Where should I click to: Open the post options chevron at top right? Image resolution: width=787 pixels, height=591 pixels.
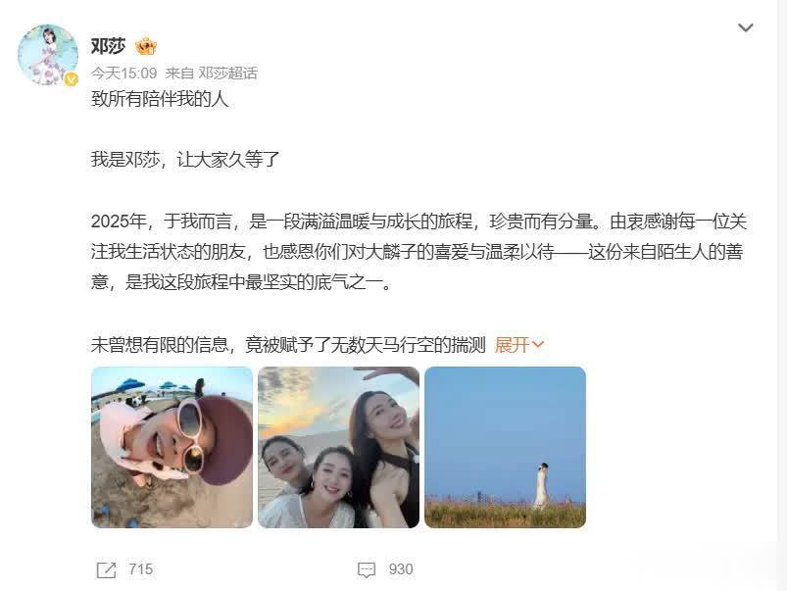click(x=745, y=27)
